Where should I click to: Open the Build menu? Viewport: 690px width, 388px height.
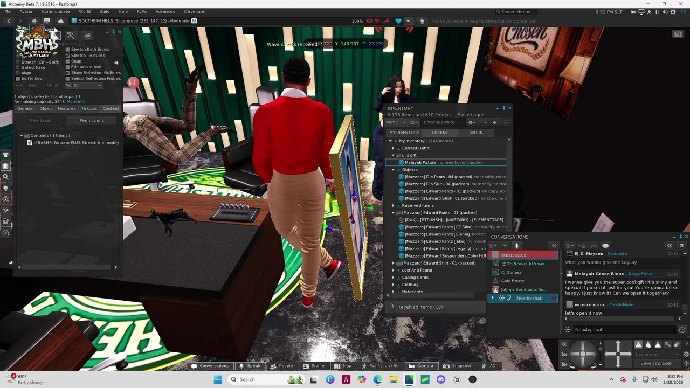(104, 11)
